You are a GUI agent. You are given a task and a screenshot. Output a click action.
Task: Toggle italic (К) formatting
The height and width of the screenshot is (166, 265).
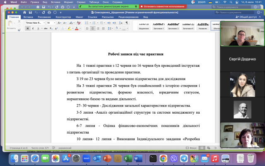[x=33, y=29]
